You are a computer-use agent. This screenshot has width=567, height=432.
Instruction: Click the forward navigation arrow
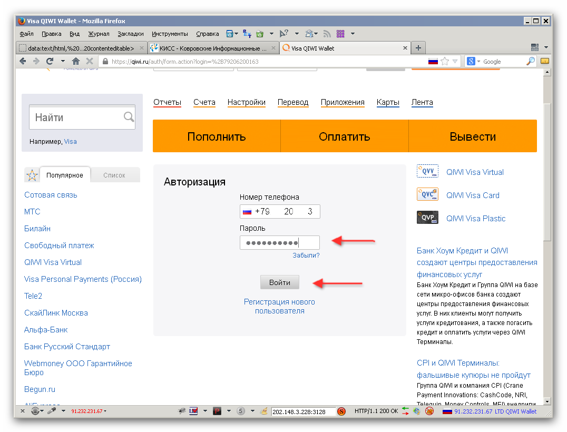coord(36,61)
